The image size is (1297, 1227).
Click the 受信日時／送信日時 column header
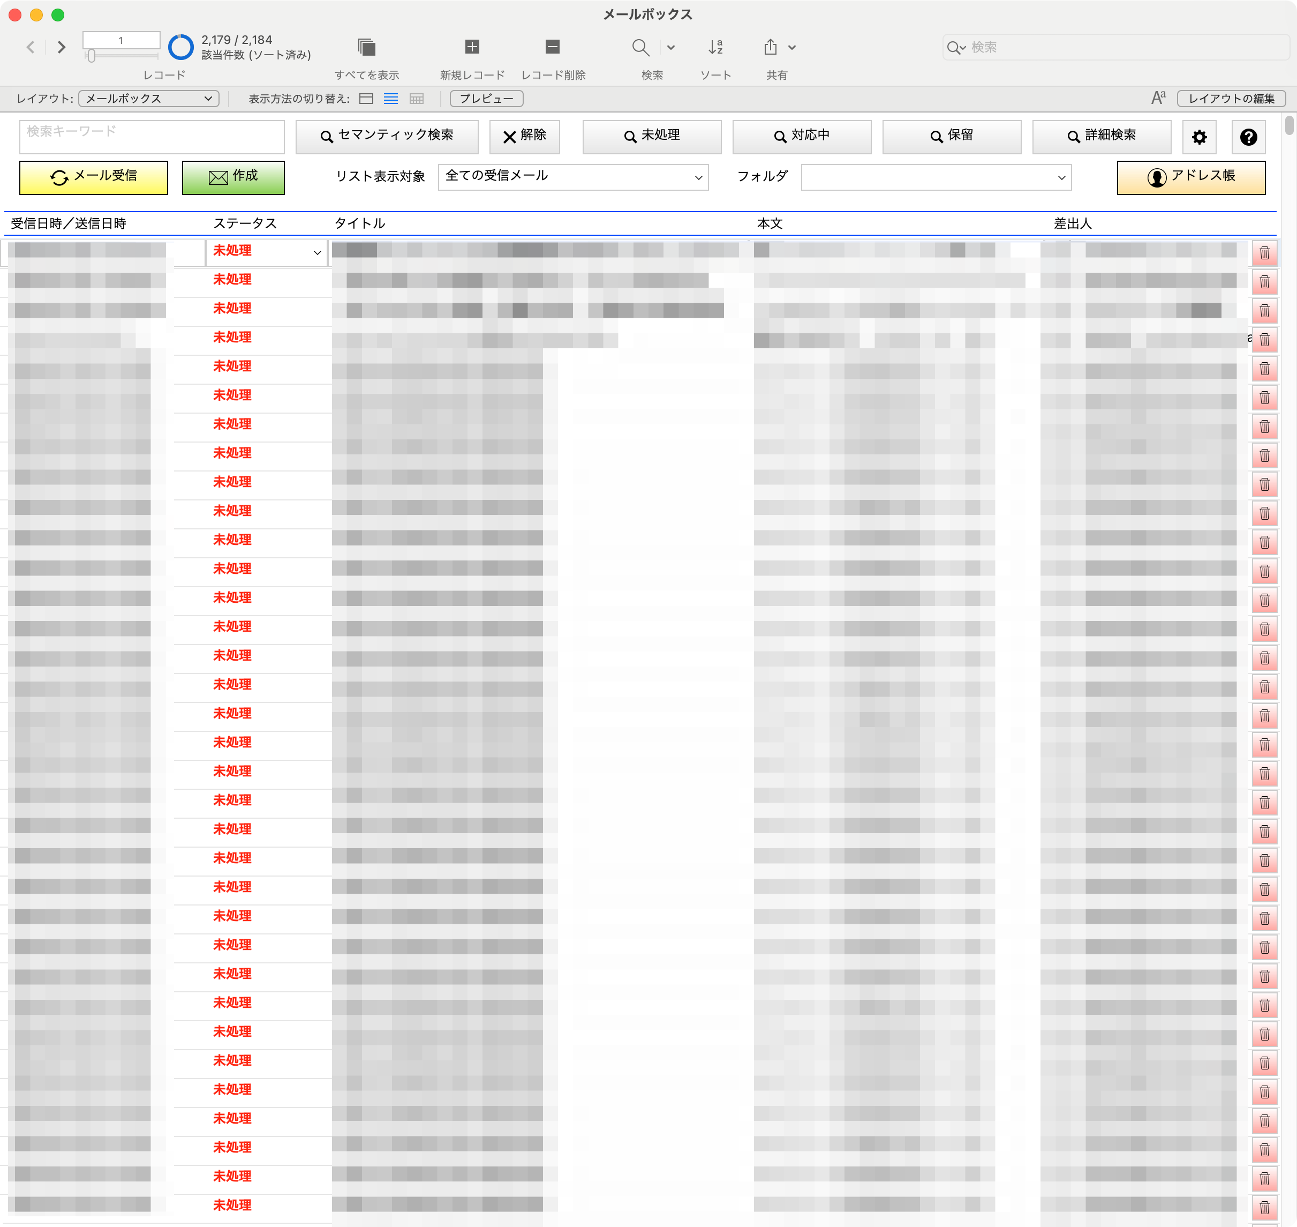pyautogui.click(x=69, y=223)
